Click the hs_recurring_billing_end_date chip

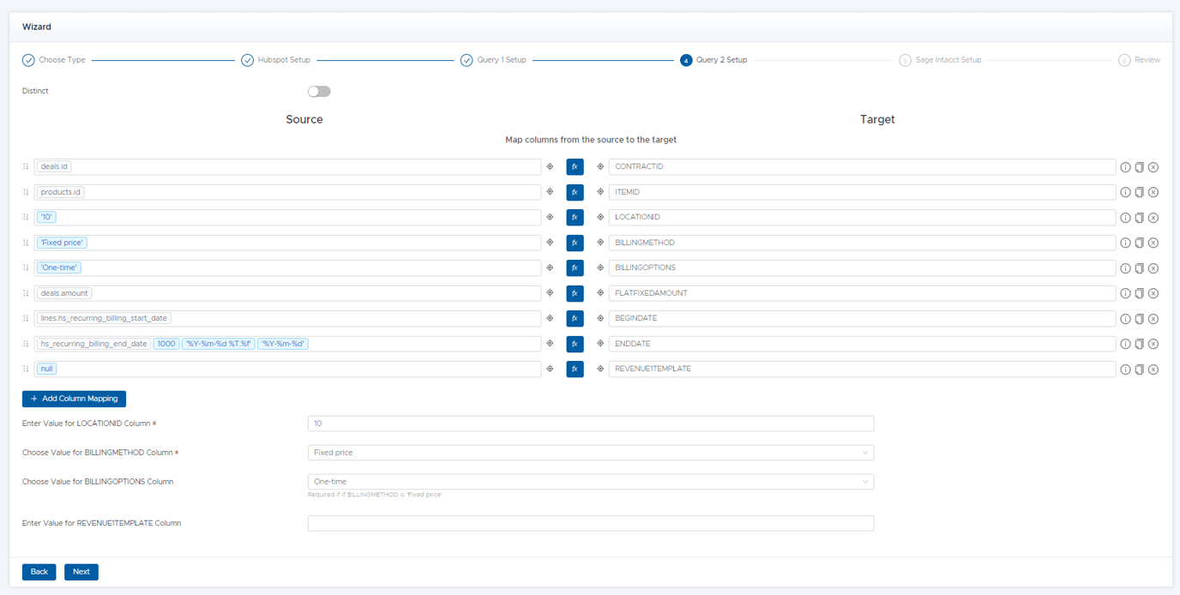click(93, 344)
